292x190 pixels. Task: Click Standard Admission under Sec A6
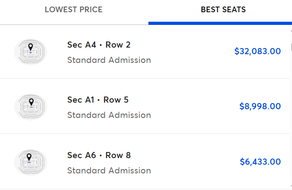(x=109, y=170)
